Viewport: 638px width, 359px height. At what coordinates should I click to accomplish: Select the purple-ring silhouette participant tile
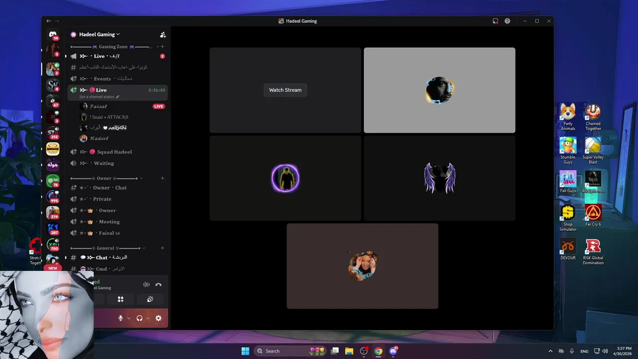click(285, 178)
